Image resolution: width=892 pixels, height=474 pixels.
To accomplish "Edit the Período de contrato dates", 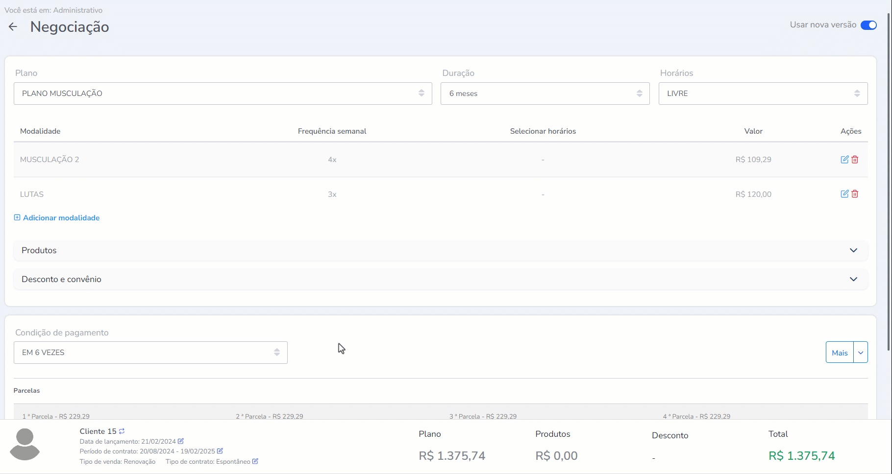I will [x=220, y=451].
